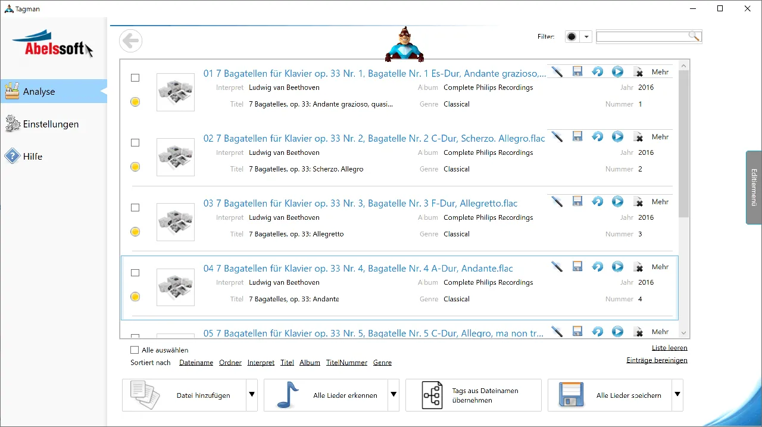Select checkbox for track 04 Bagatelle
The width and height of the screenshot is (762, 427).
coord(135,272)
